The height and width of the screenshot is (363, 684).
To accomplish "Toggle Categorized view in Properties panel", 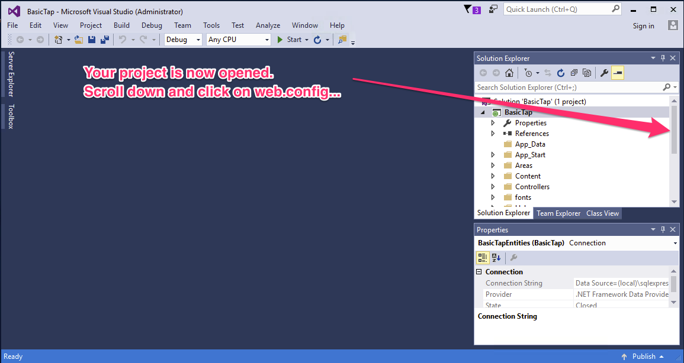I will pos(483,258).
